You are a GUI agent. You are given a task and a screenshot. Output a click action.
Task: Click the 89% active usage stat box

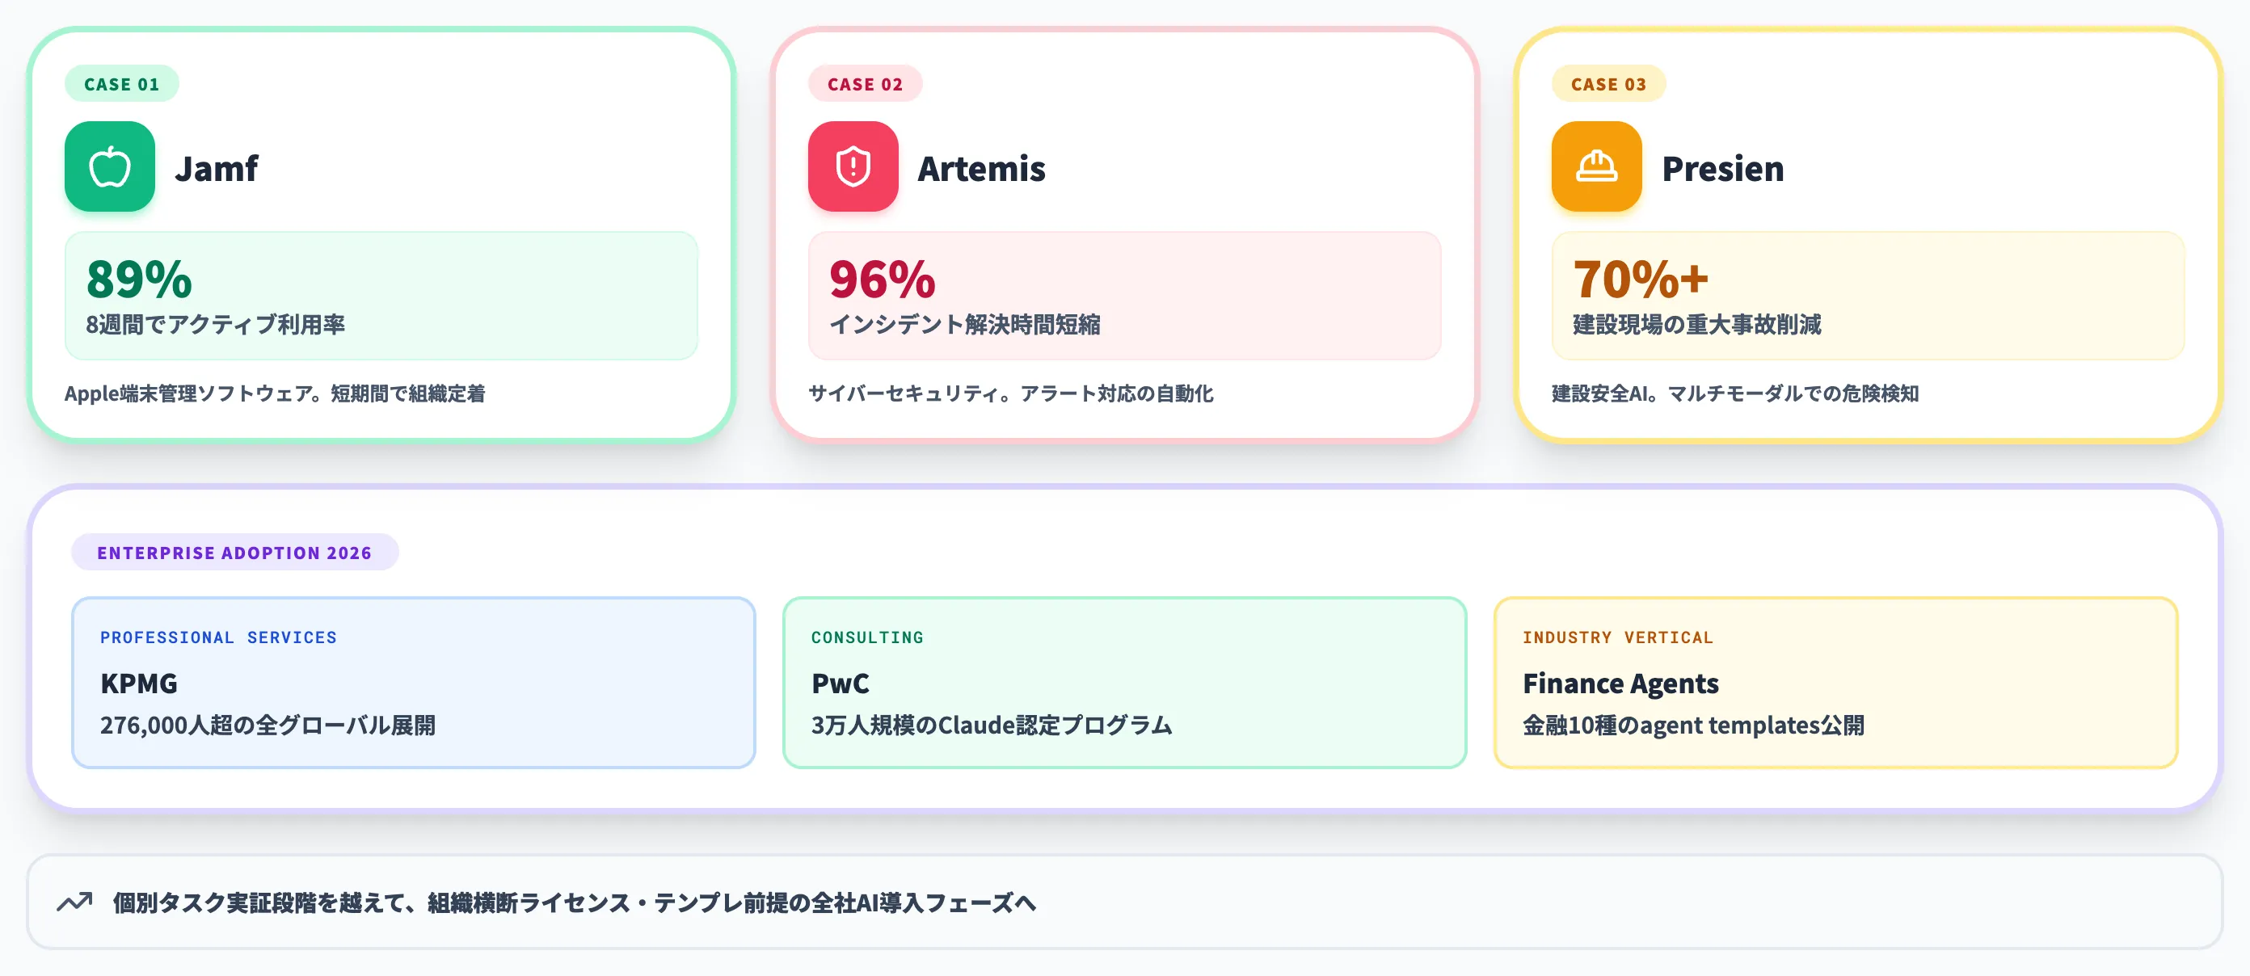point(381,296)
